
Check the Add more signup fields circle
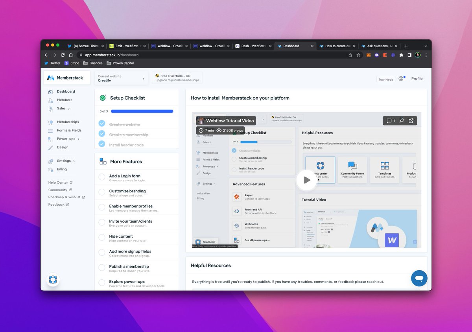point(102,253)
